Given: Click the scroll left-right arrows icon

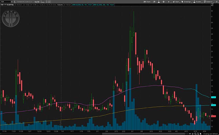Looking at the screenshot, I should 190,134.
